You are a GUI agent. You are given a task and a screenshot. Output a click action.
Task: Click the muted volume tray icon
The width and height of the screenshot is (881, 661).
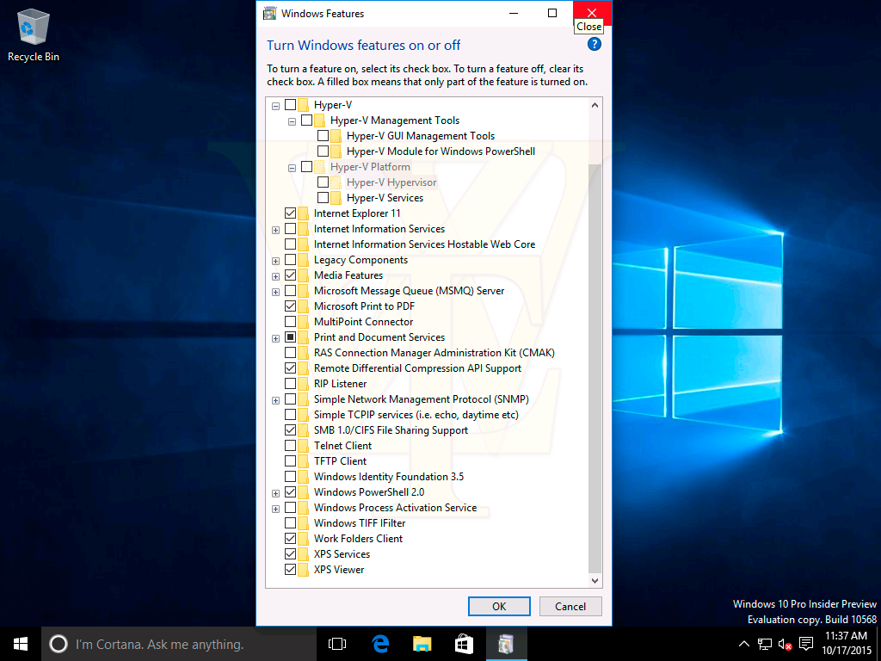(x=785, y=644)
